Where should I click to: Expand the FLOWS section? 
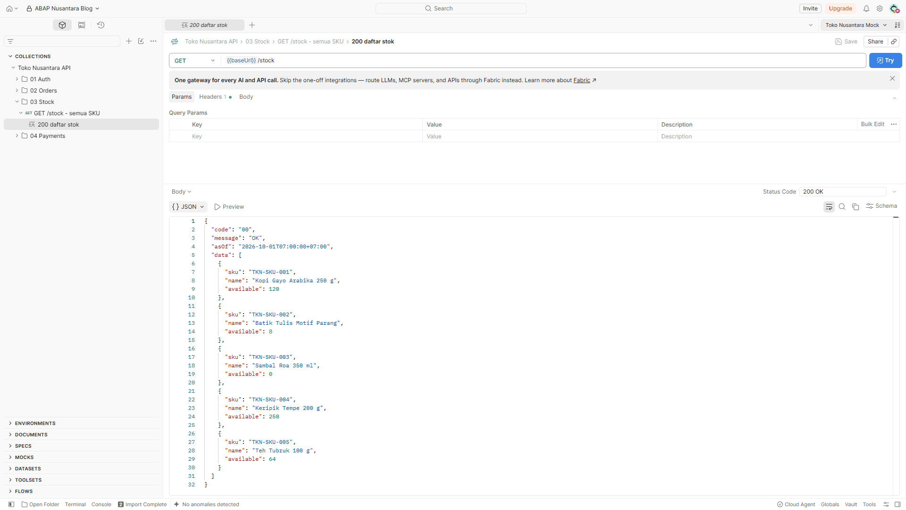[10, 491]
